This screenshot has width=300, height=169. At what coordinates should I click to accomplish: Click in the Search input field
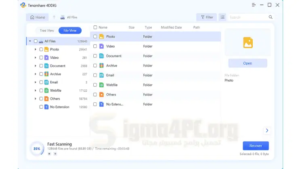pyautogui.click(x=248, y=17)
